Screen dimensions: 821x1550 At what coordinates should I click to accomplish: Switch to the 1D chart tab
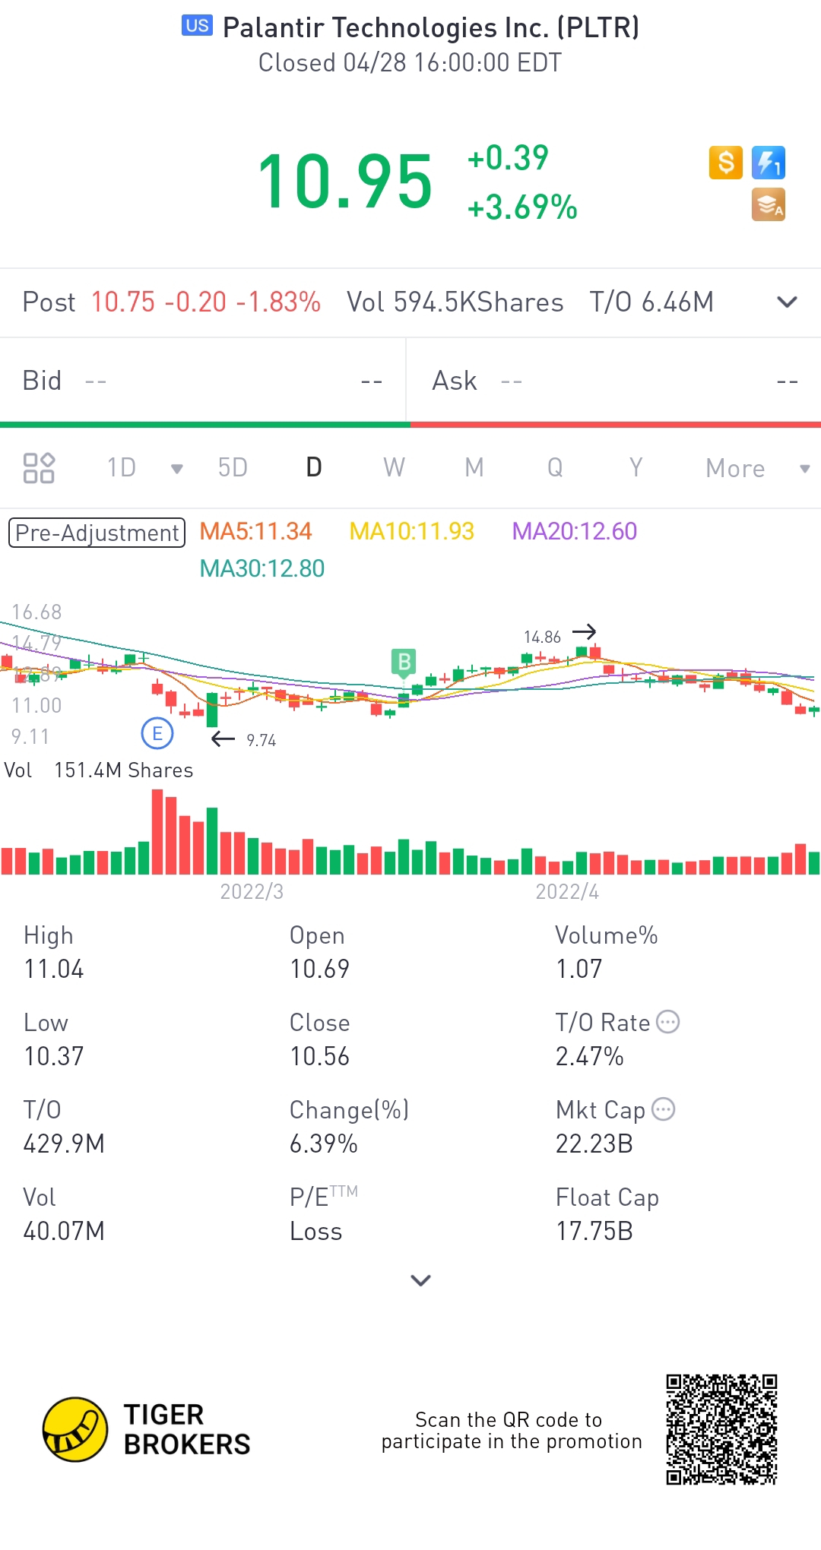point(122,468)
